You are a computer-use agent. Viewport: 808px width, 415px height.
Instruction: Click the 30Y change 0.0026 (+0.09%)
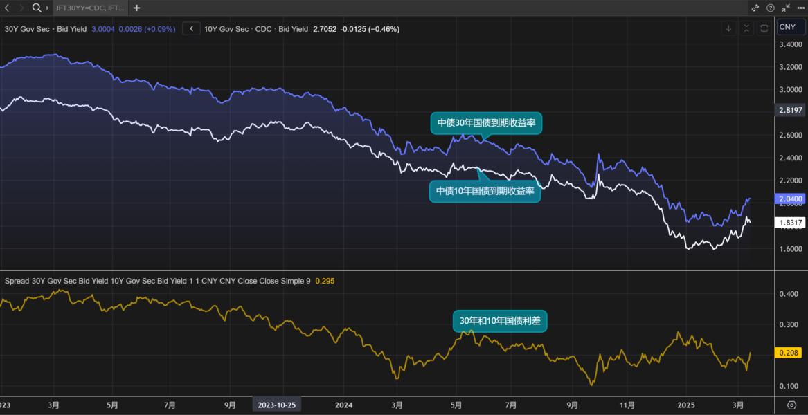(147, 29)
